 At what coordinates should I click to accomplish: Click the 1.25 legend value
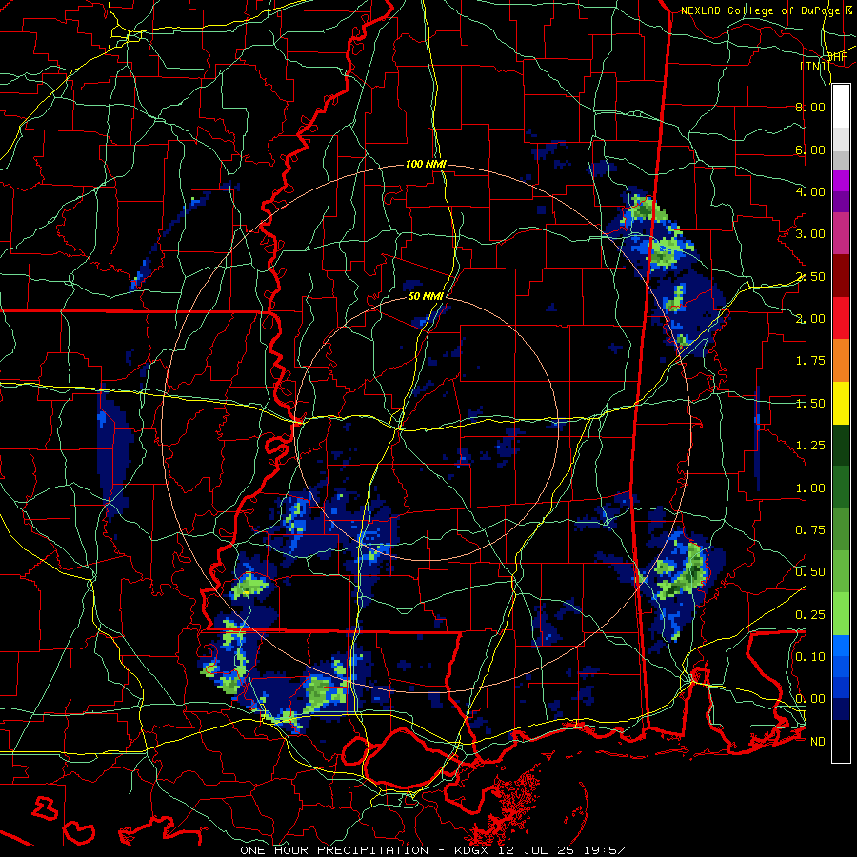810,446
